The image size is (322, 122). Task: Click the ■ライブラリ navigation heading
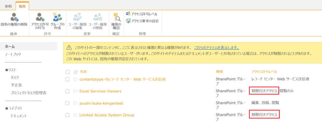[x=14, y=108]
